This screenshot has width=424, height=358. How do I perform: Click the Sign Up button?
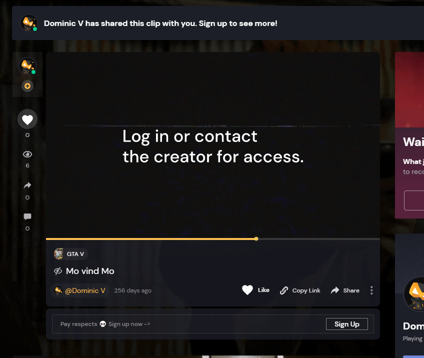point(346,324)
